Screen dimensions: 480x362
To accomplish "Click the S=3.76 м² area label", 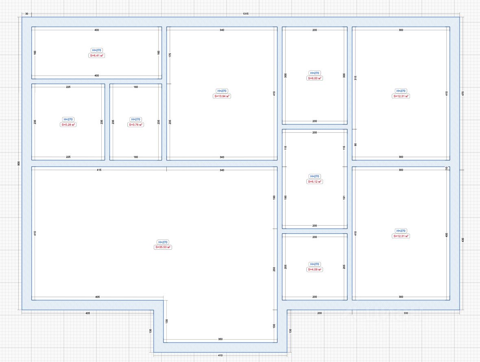I will point(135,125).
